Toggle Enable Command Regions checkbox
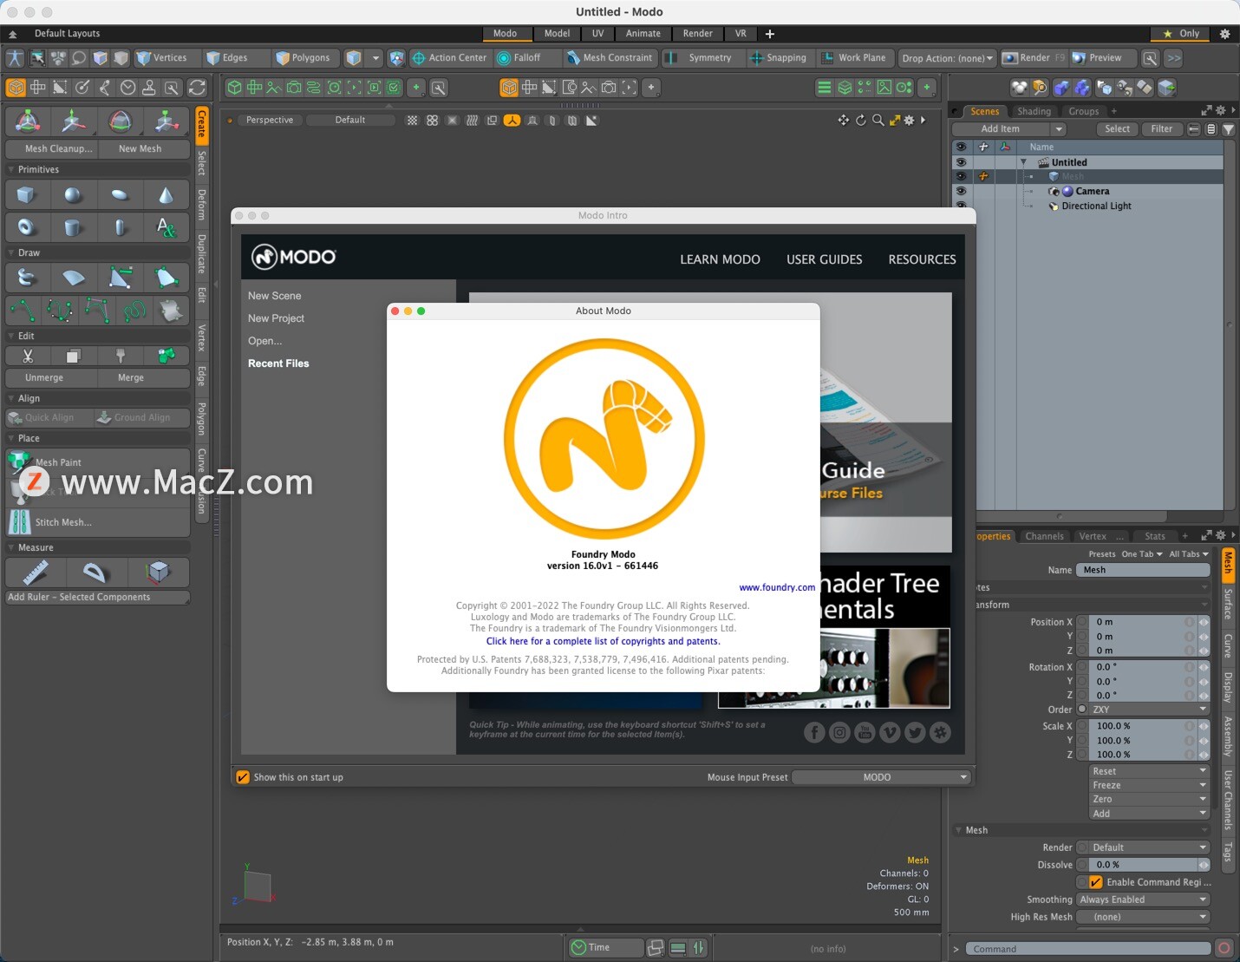Screen dimensions: 1240x962 coord(1095,882)
